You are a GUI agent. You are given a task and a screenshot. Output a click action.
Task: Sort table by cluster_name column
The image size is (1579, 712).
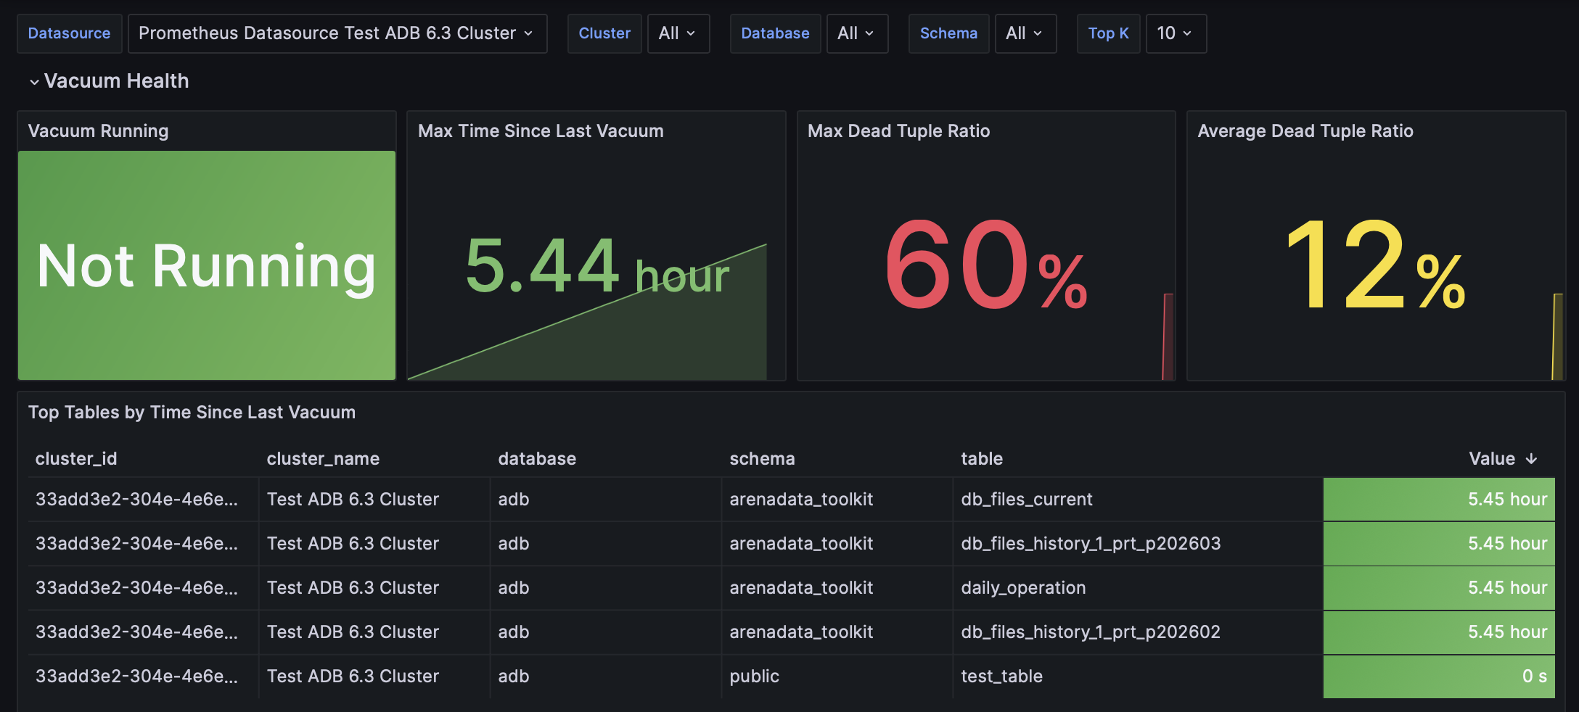[323, 458]
